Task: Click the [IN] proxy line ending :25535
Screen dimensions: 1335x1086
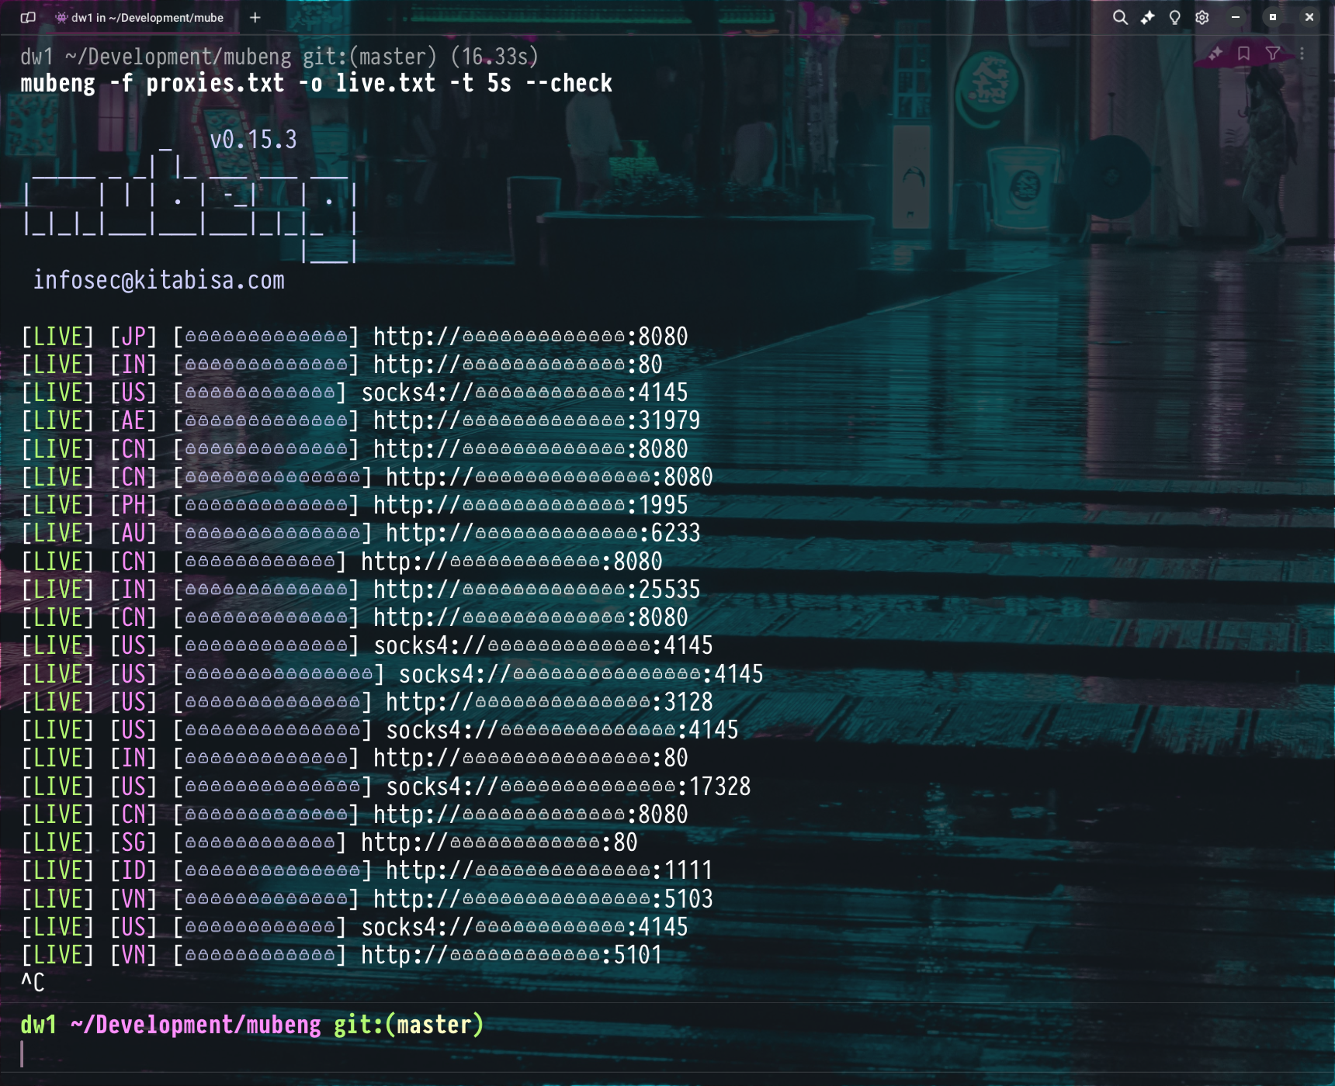Action: (361, 590)
